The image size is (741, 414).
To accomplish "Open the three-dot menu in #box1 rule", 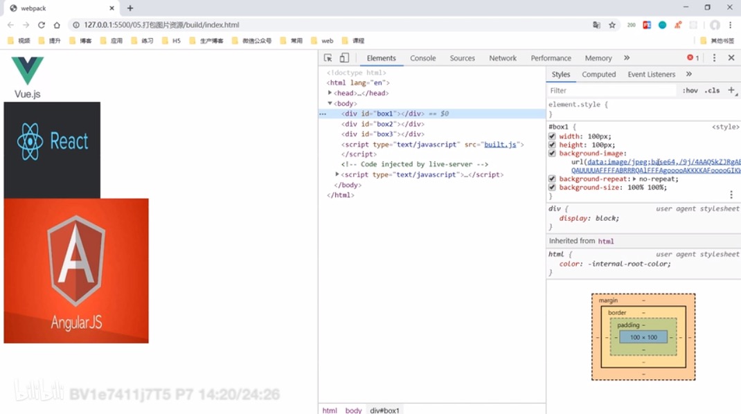I will 731,195.
